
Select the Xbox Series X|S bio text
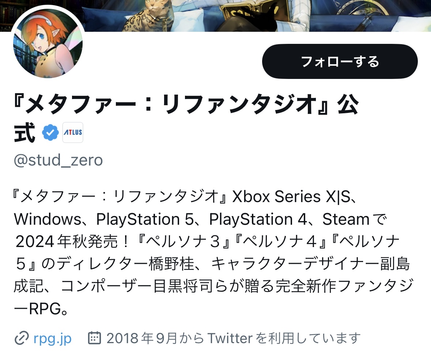[291, 197]
